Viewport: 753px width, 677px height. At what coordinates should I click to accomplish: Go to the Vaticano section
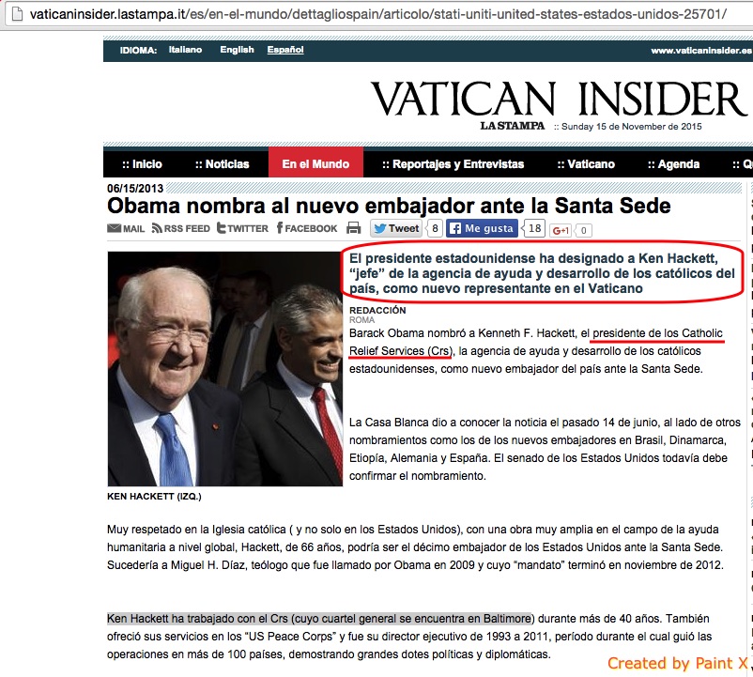tap(586, 164)
